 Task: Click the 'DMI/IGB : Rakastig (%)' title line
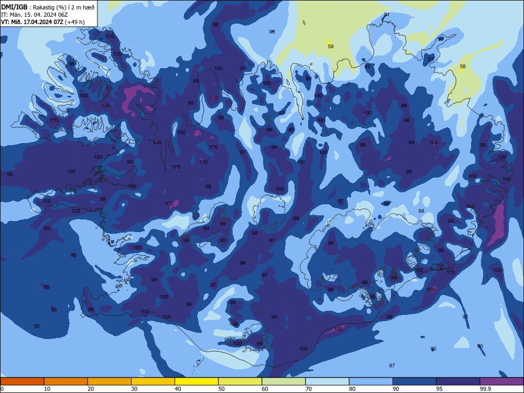[48, 7]
